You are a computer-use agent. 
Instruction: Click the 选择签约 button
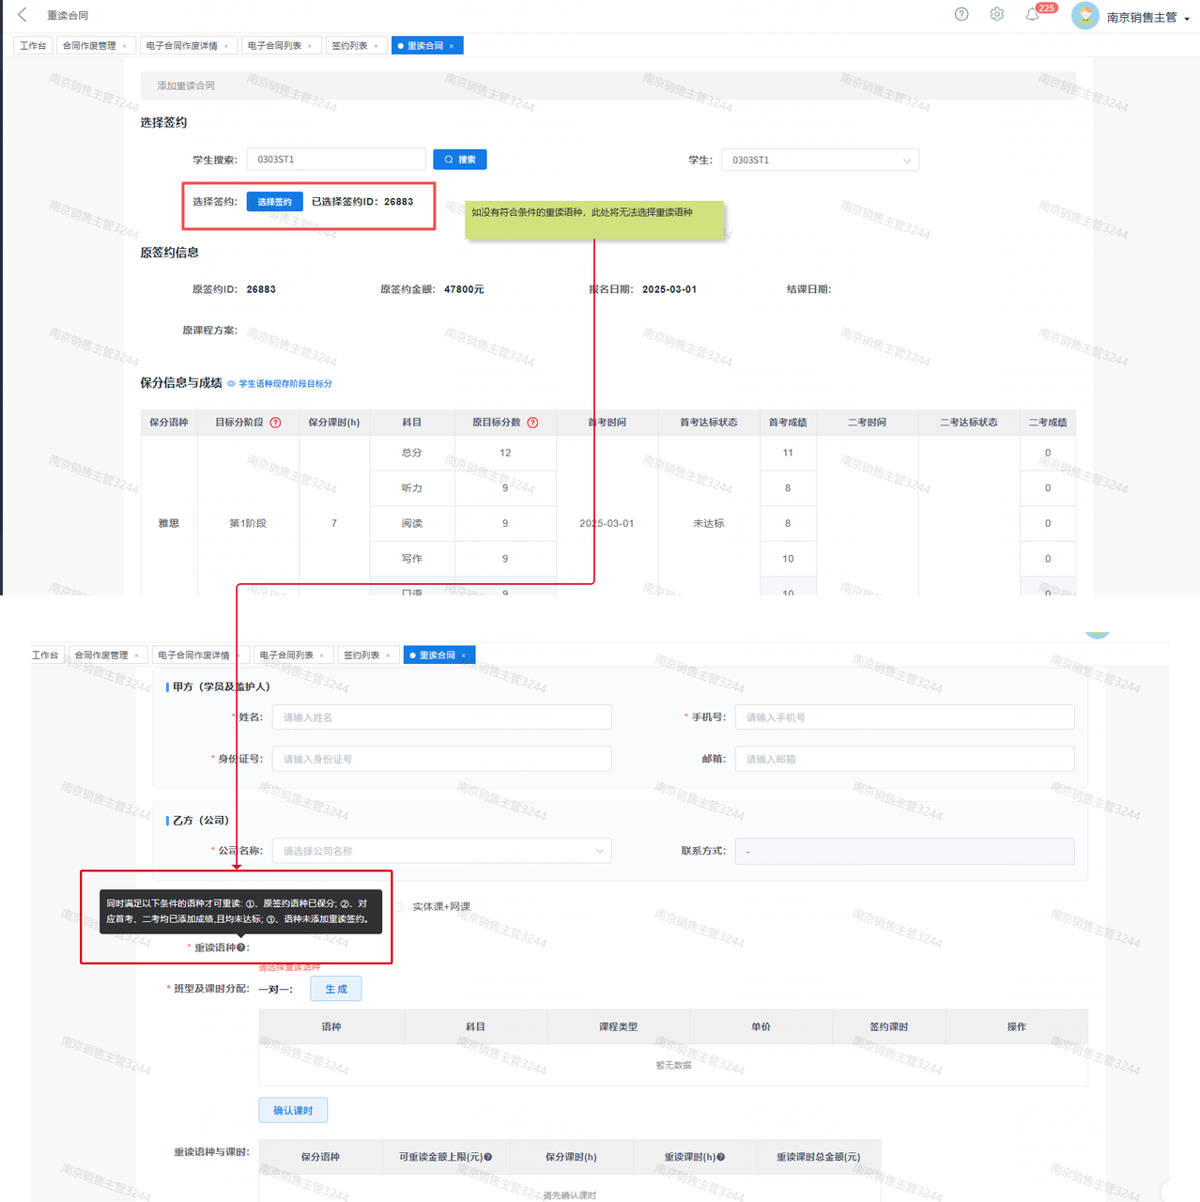point(274,202)
